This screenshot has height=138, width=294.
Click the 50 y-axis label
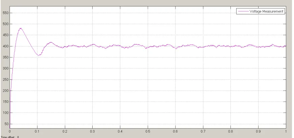6,124
